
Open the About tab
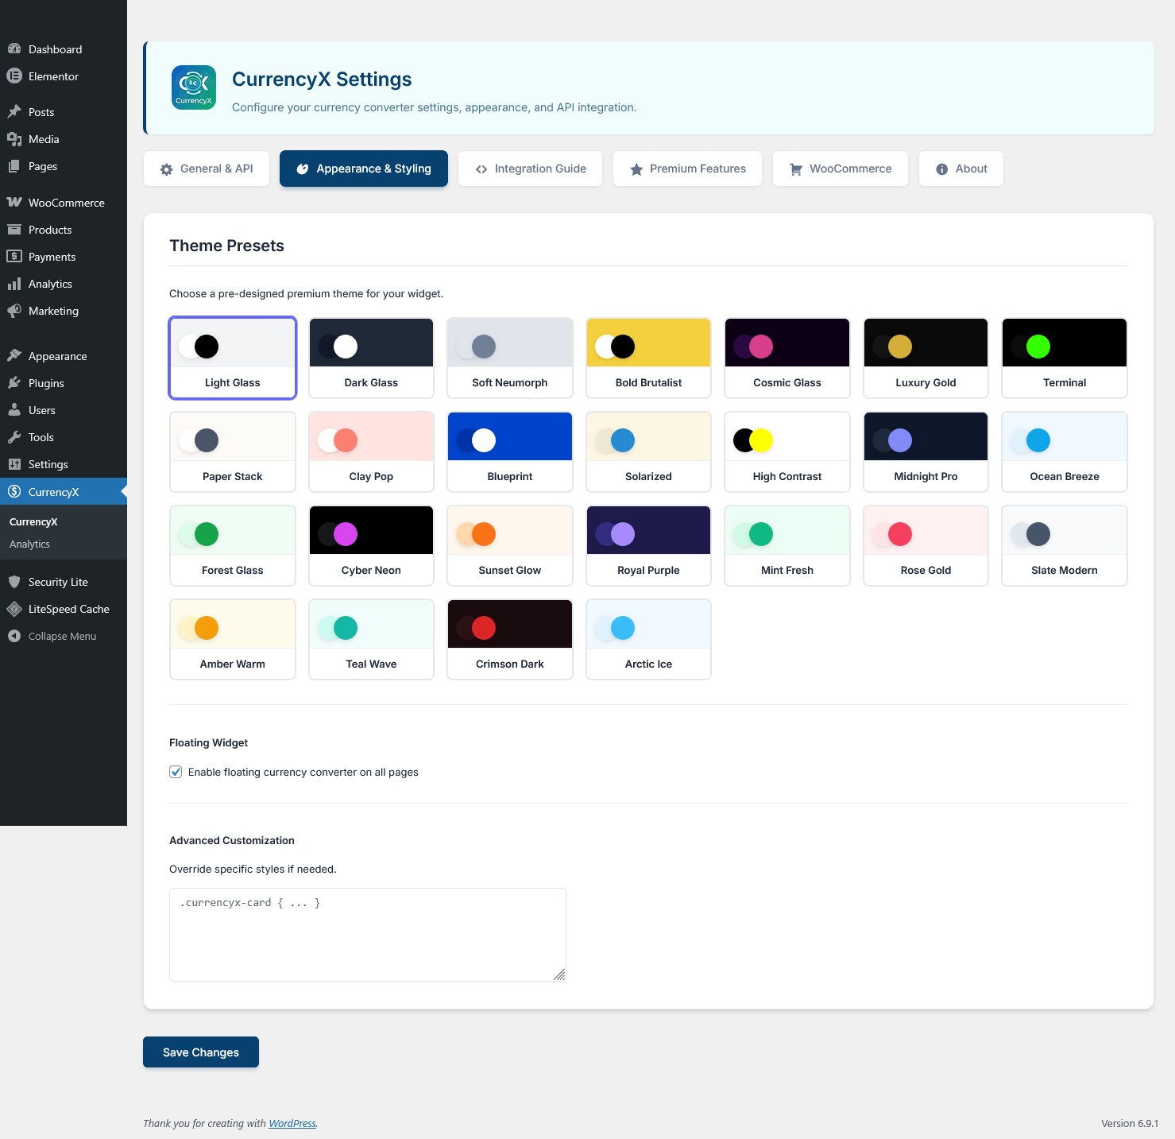pyautogui.click(x=960, y=169)
